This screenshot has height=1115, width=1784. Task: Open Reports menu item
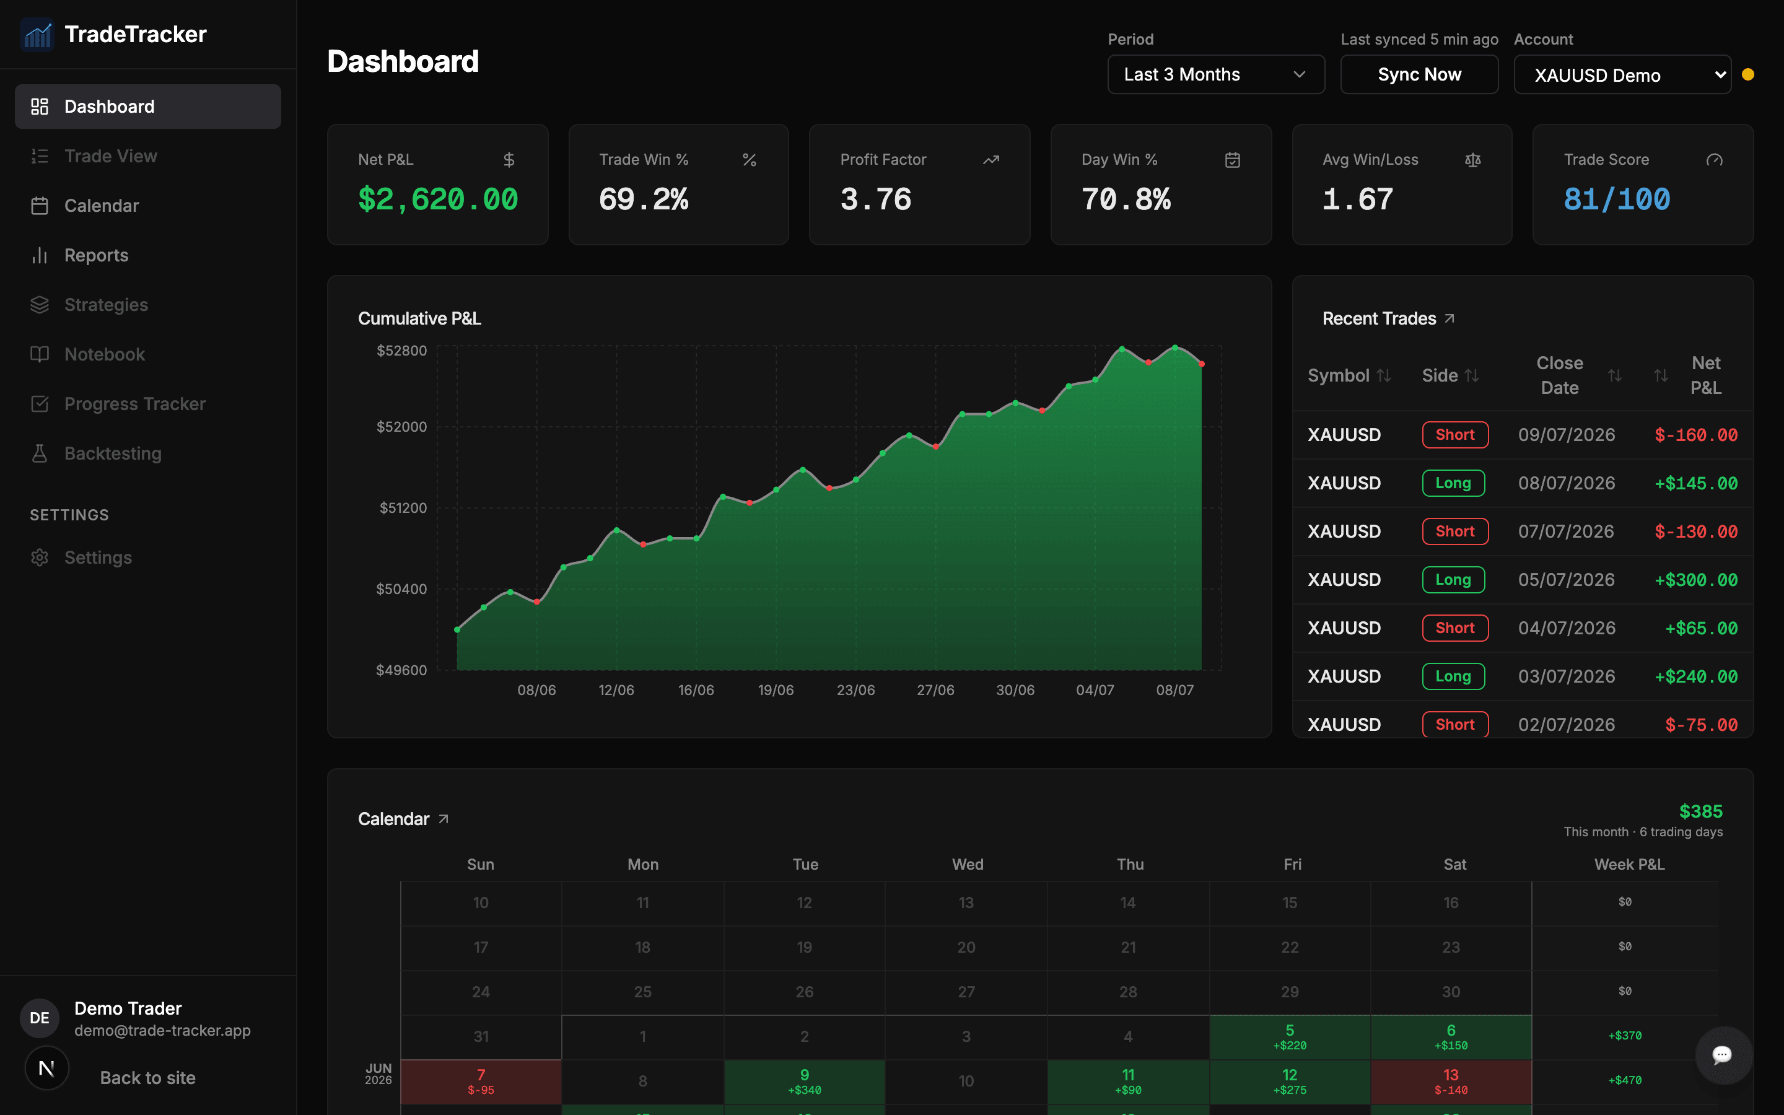pos(148,255)
